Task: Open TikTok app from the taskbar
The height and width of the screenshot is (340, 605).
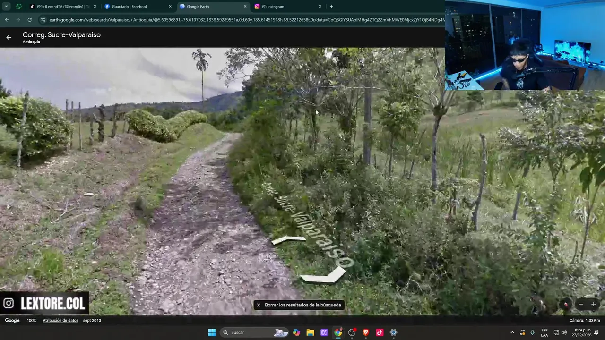Action: [380, 332]
